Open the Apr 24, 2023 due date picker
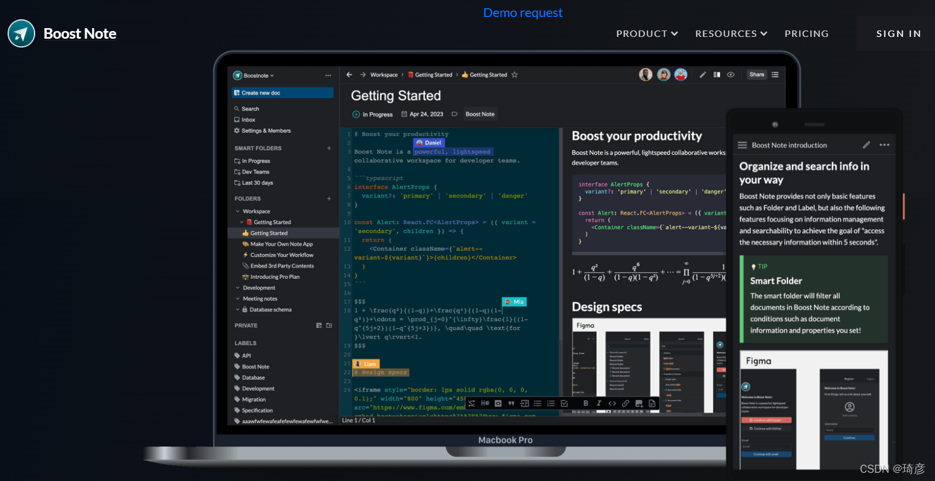The width and height of the screenshot is (935, 481). coord(422,114)
